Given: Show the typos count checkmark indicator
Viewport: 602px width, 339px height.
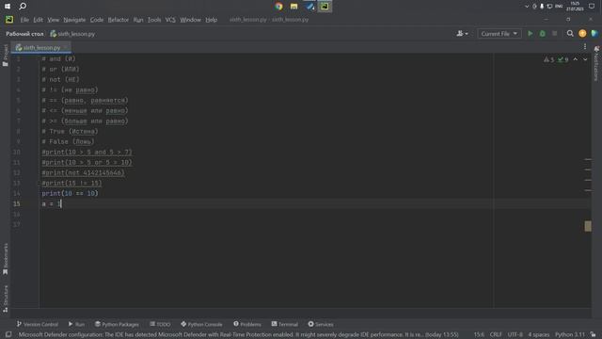Looking at the screenshot, I should (x=562, y=59).
